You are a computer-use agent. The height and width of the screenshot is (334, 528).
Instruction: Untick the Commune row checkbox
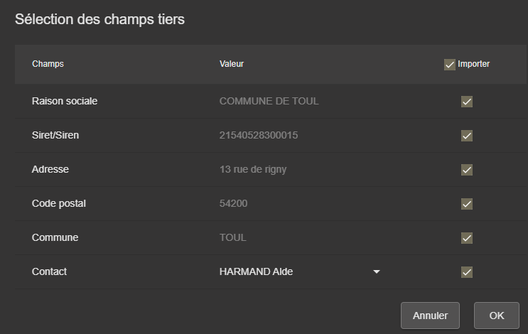coord(467,238)
